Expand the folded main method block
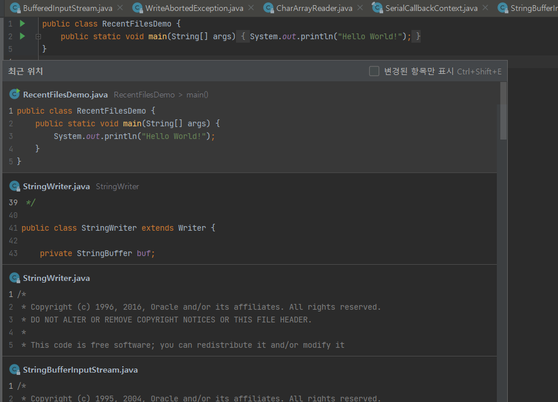This screenshot has height=402, width=558. 39,36
